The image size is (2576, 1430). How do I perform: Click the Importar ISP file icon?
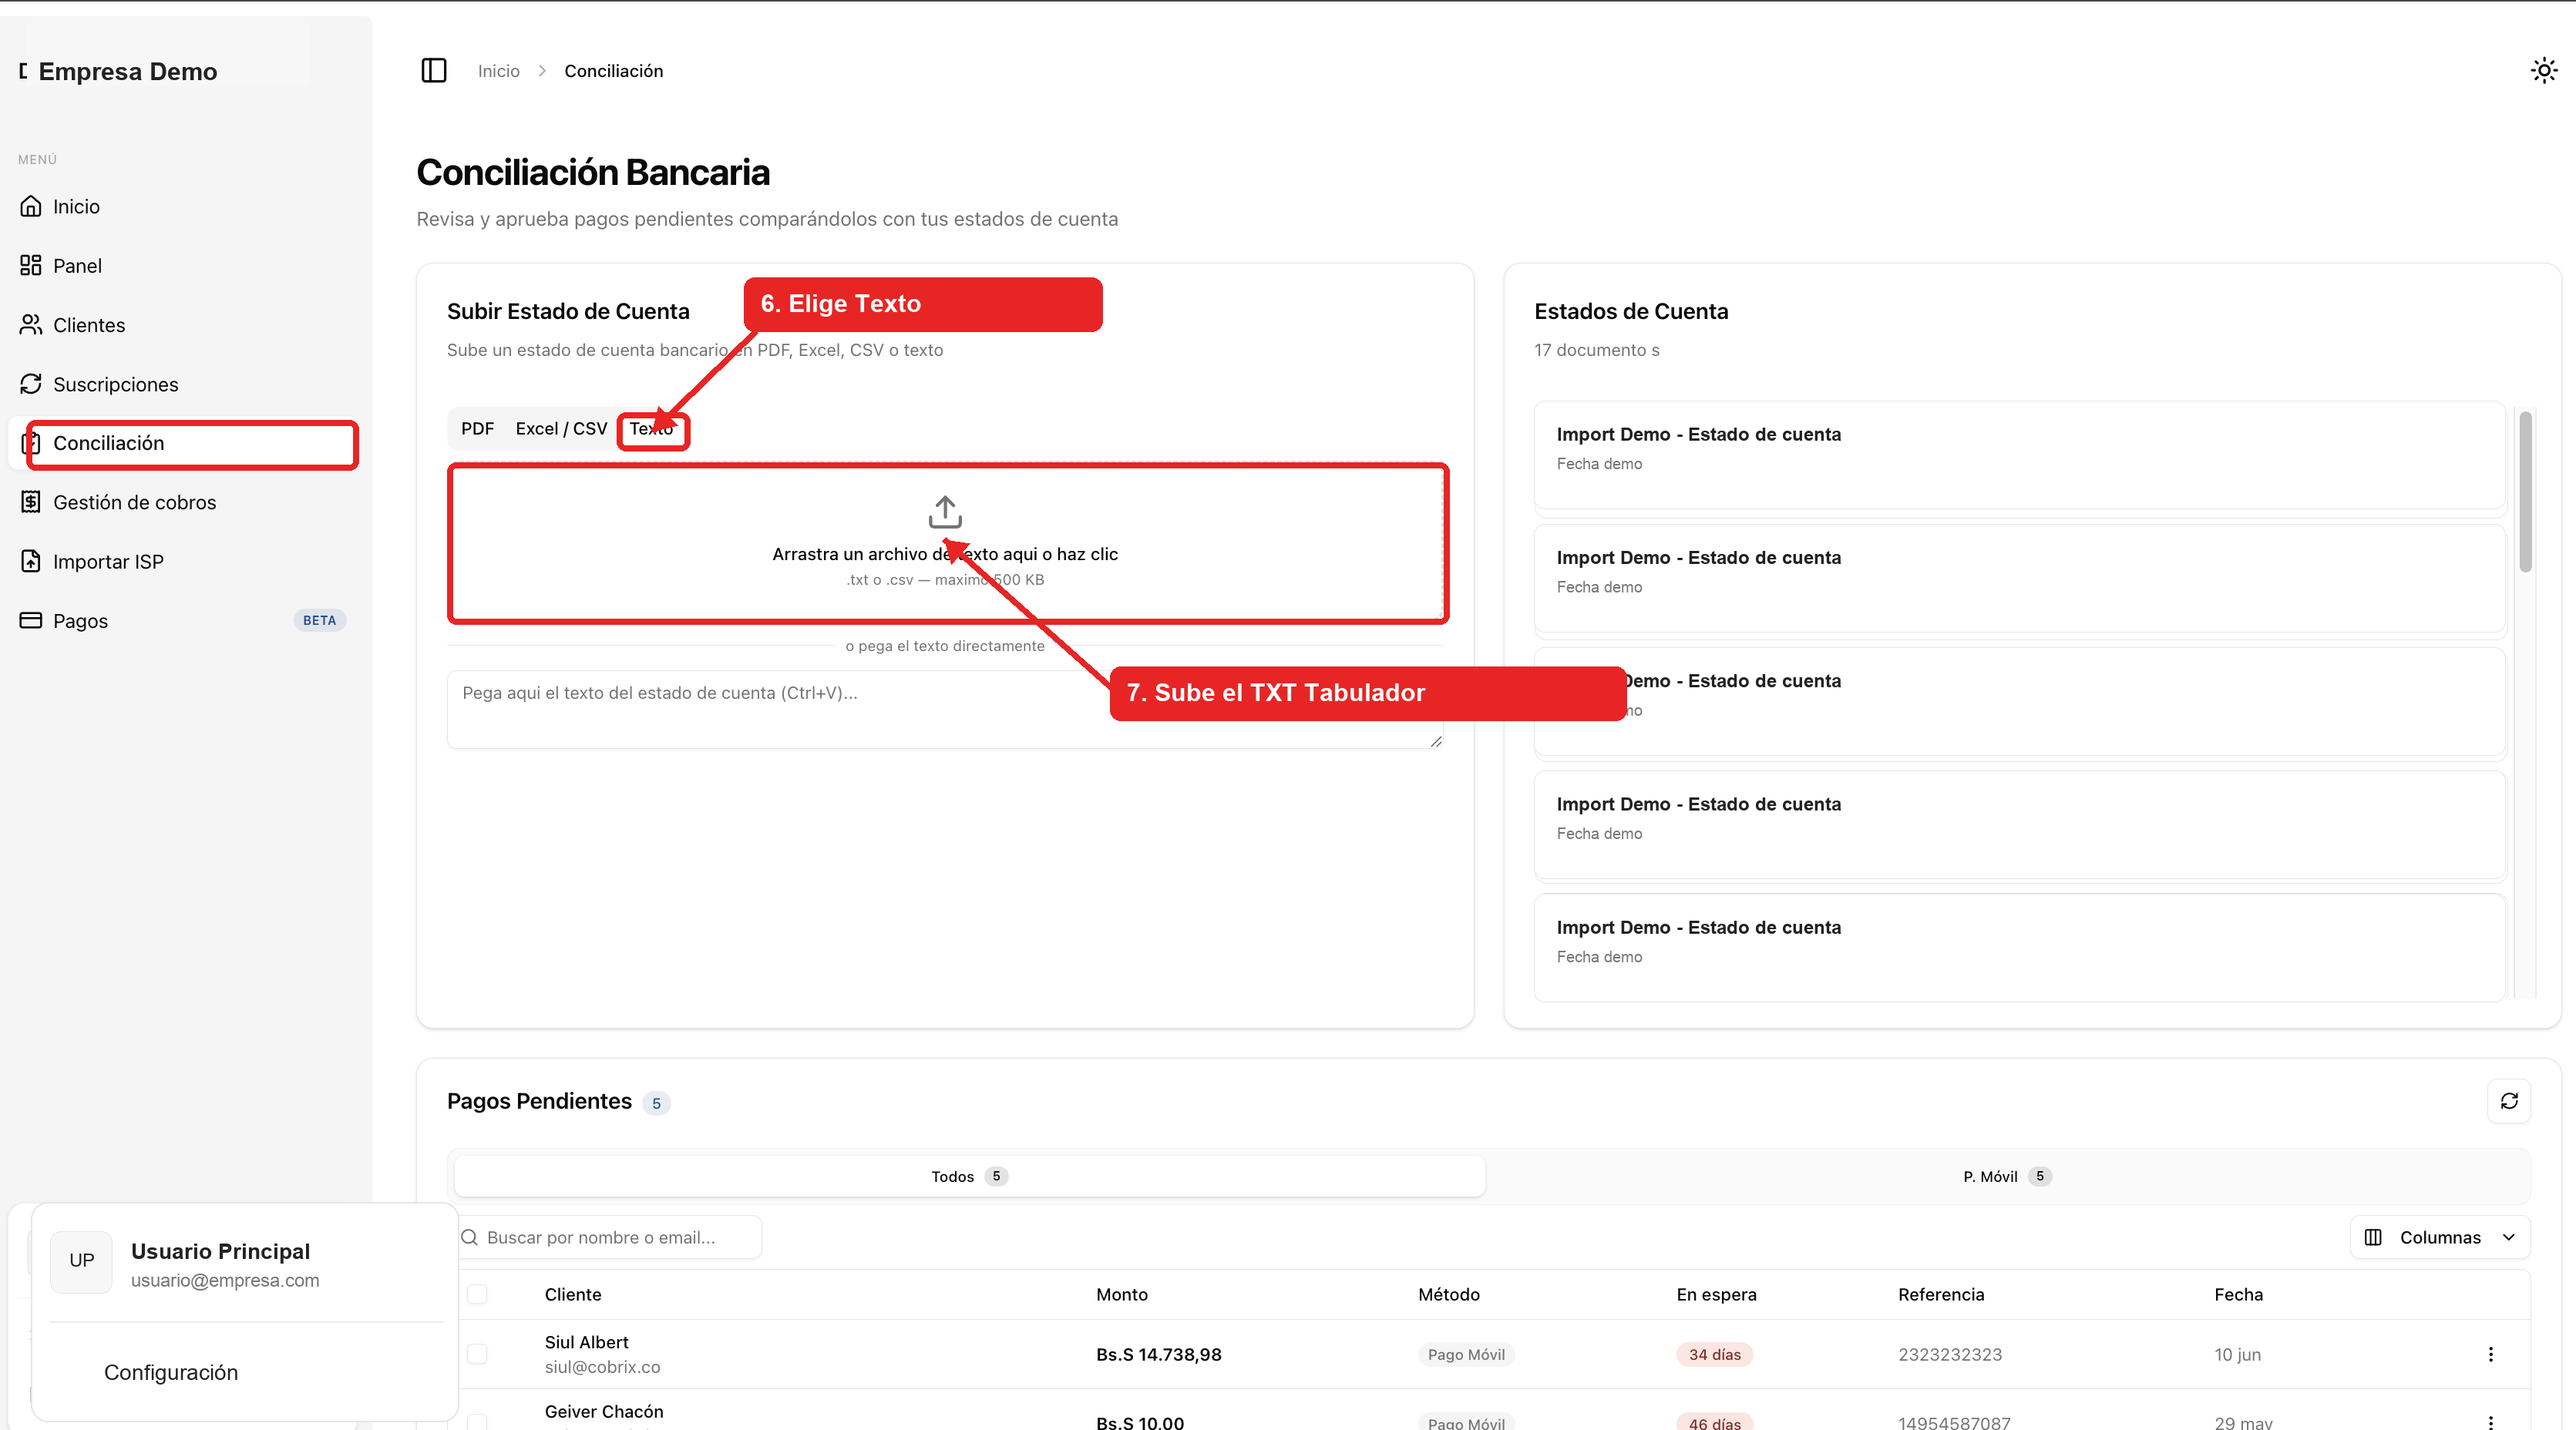point(31,562)
